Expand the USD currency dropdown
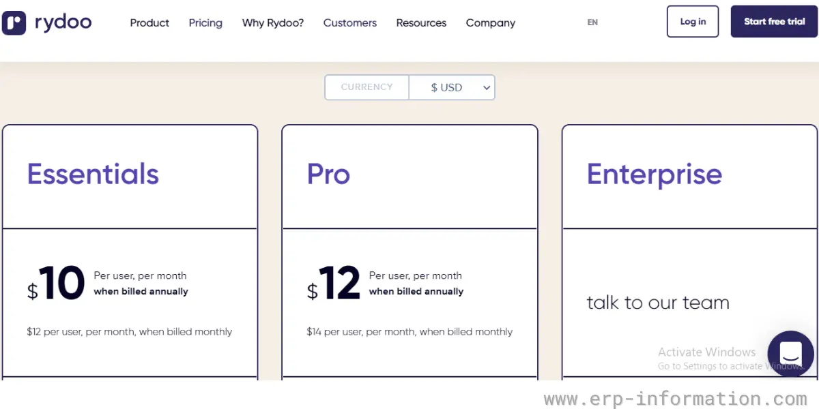 (x=452, y=87)
